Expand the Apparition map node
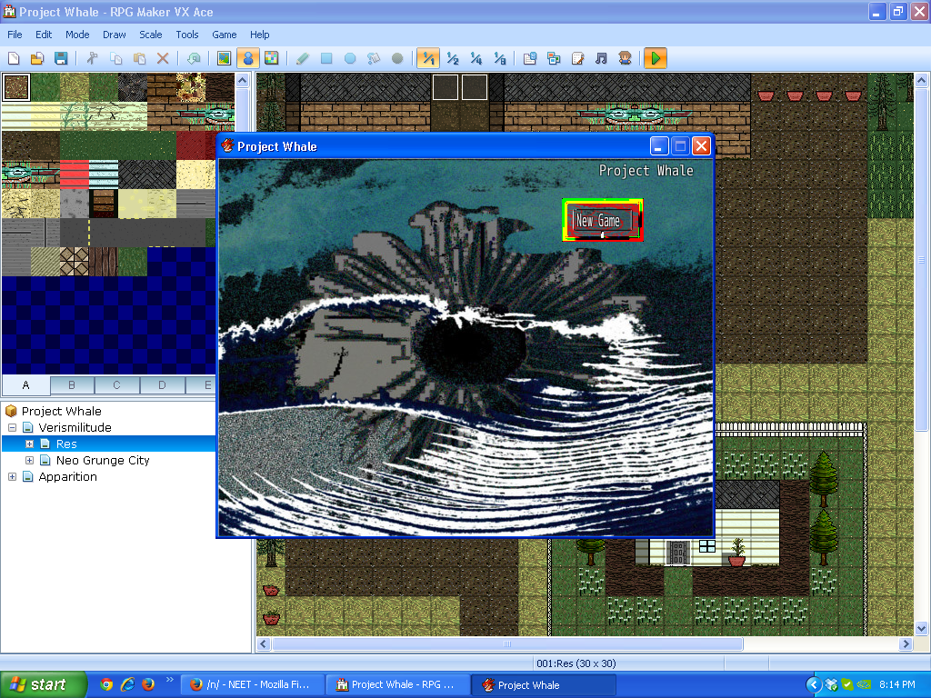The height and width of the screenshot is (698, 931). pyautogui.click(x=12, y=476)
